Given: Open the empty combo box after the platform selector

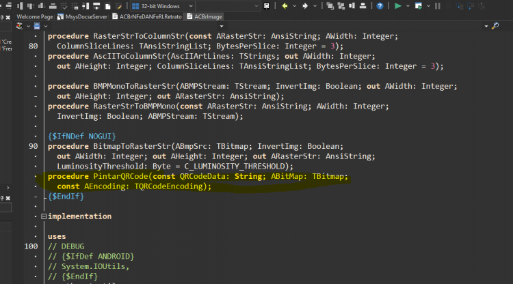Looking at the screenshot, I should 228,6.
